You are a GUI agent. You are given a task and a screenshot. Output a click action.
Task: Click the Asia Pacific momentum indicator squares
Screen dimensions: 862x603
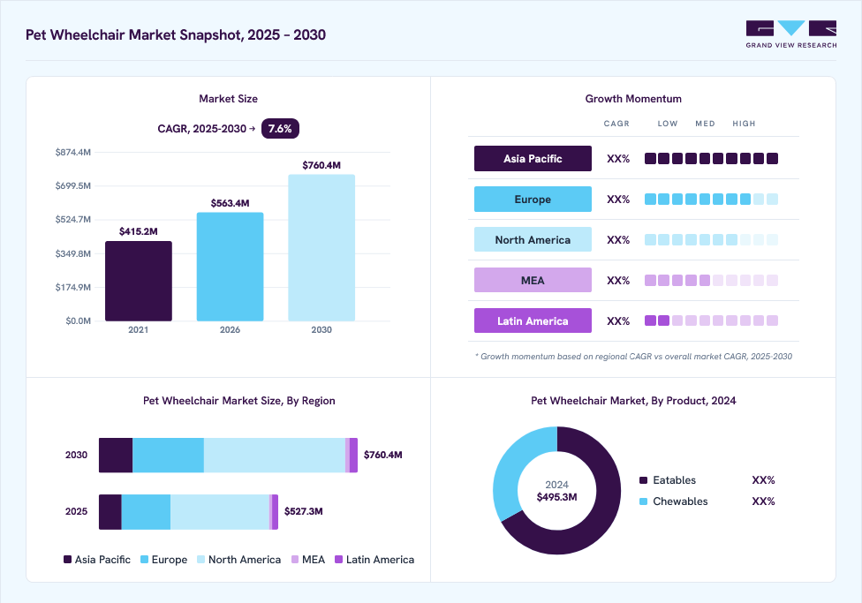(711, 158)
